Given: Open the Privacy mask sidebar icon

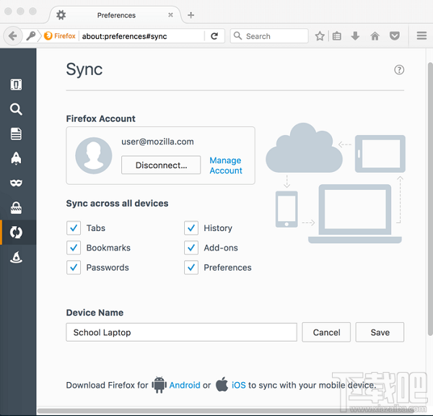Looking at the screenshot, I should (x=16, y=183).
